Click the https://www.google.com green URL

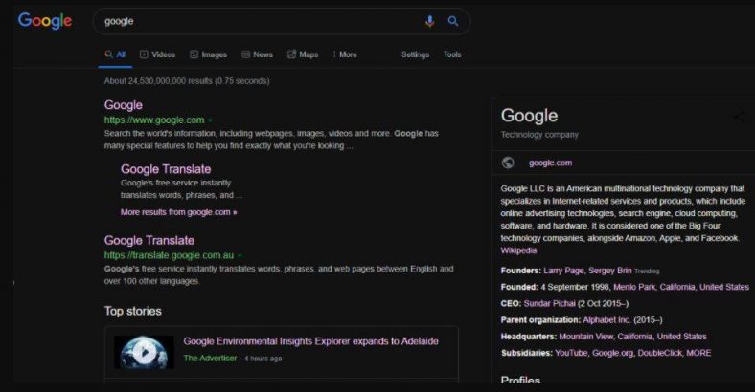[154, 120]
